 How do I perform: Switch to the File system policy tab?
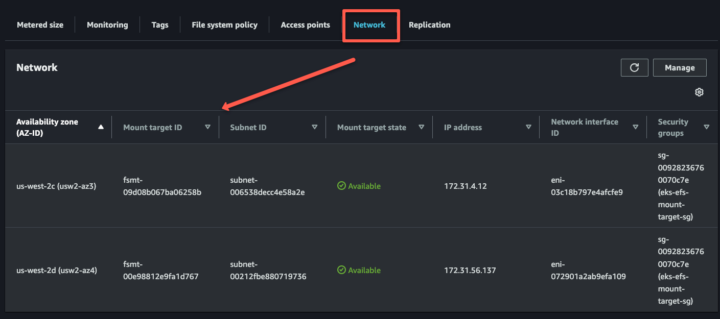[x=224, y=24]
